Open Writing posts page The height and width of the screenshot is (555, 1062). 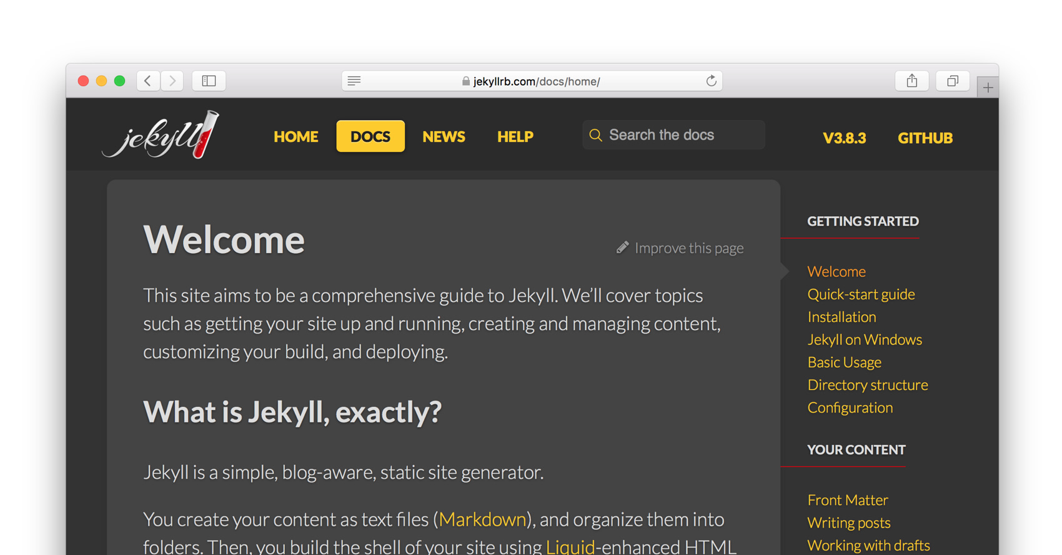[x=849, y=522]
